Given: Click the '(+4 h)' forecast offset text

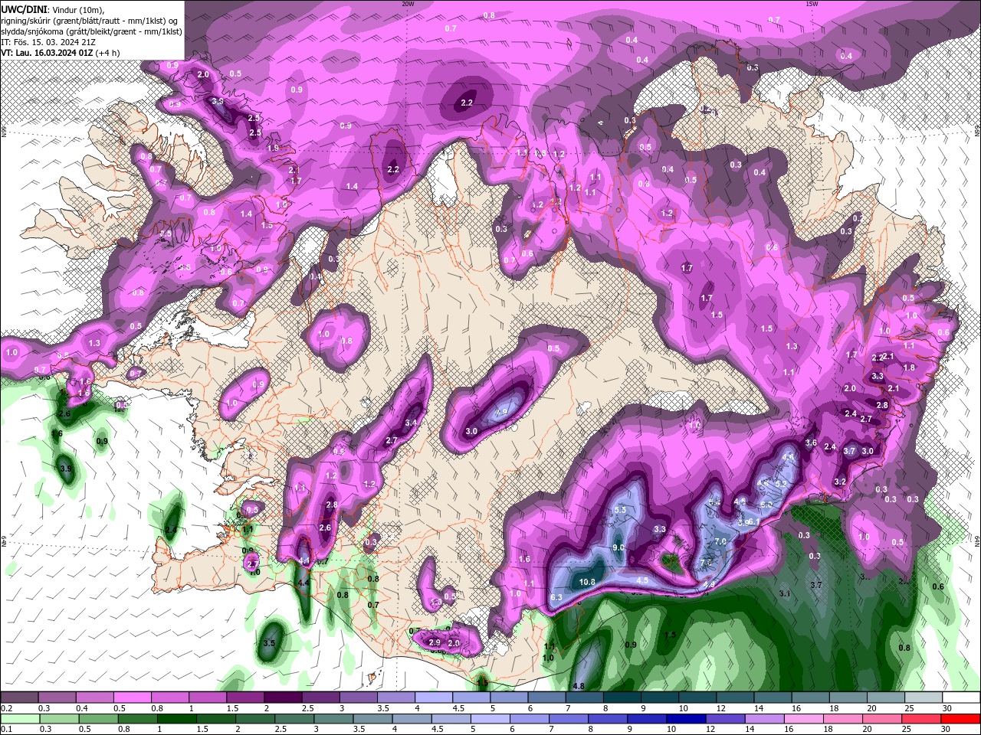Looking at the screenshot, I should tap(109, 53).
